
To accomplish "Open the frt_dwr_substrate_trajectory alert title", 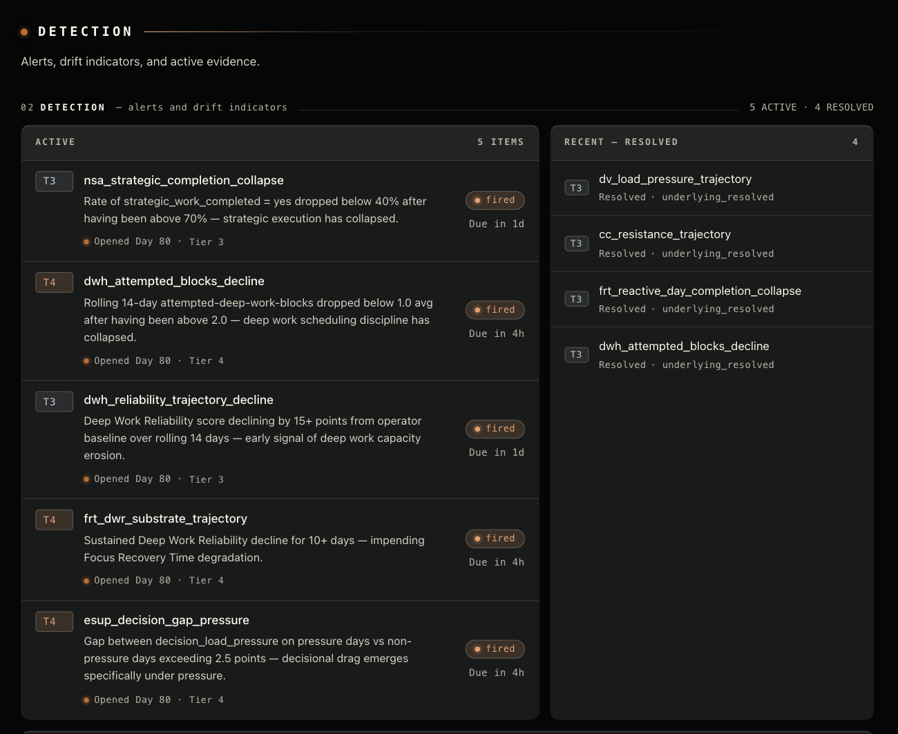I will tap(165, 519).
